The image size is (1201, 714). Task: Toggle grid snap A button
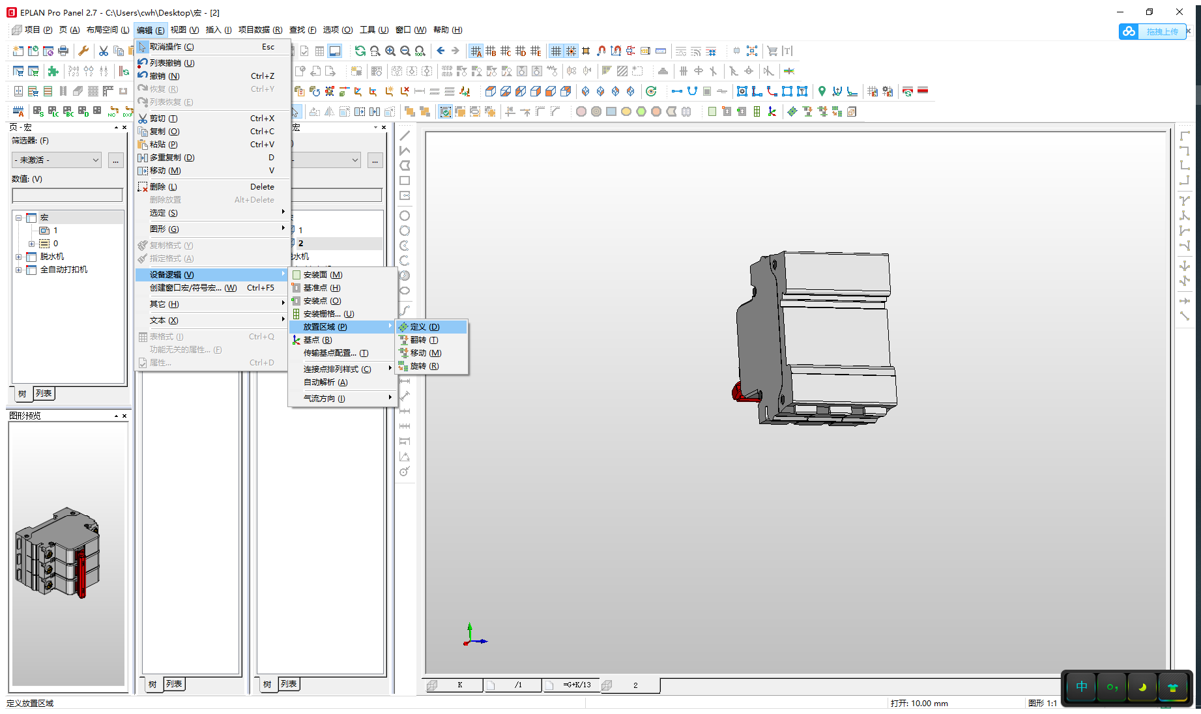476,51
